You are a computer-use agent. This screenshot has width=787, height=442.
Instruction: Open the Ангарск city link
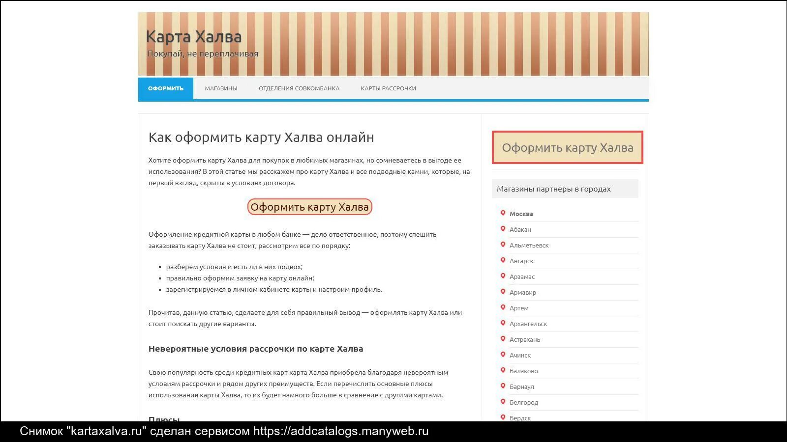521,261
